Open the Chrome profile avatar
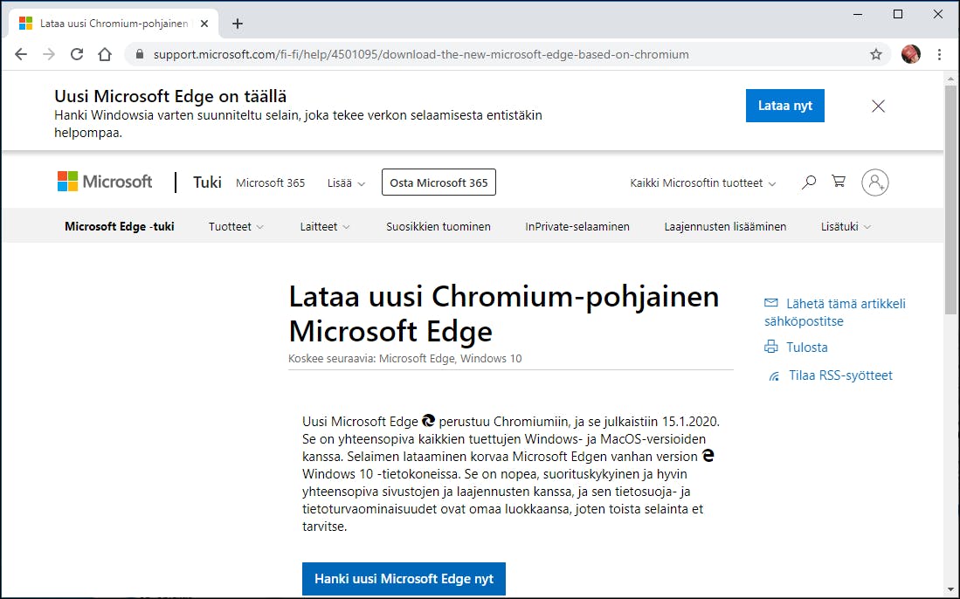The height and width of the screenshot is (599, 960). (910, 54)
